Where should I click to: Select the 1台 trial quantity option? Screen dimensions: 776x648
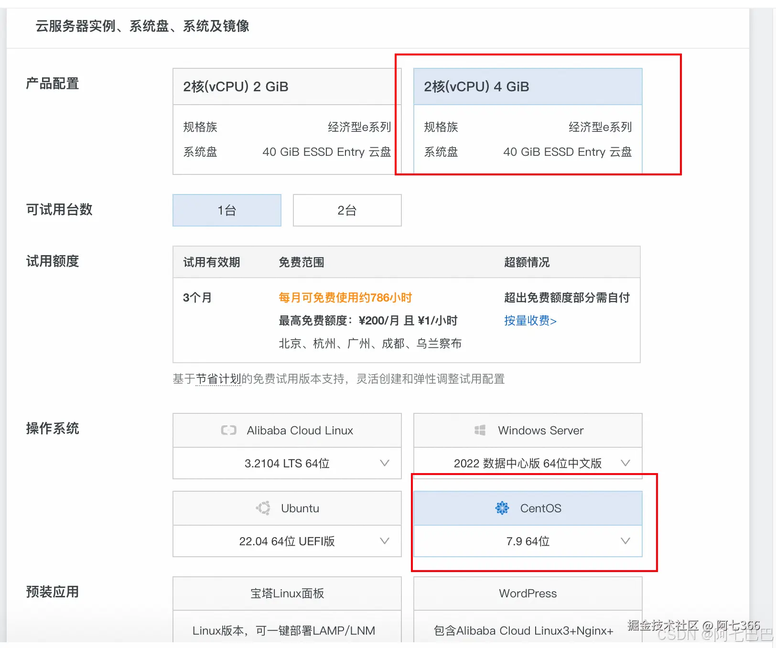(226, 210)
